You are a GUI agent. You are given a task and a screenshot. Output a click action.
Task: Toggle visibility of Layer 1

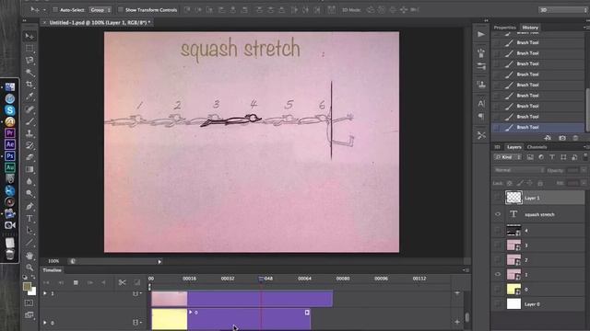(498, 198)
